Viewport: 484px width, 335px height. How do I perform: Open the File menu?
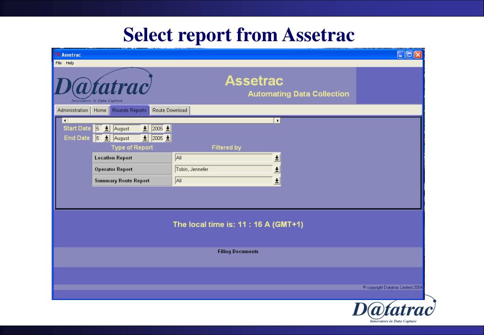(x=59, y=63)
